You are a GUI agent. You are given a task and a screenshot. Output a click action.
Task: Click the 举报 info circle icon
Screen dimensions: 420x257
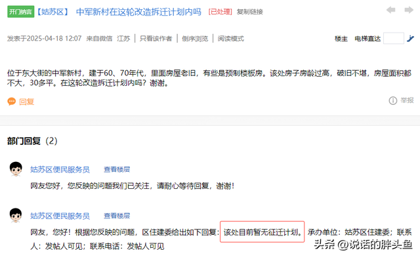click(x=392, y=101)
